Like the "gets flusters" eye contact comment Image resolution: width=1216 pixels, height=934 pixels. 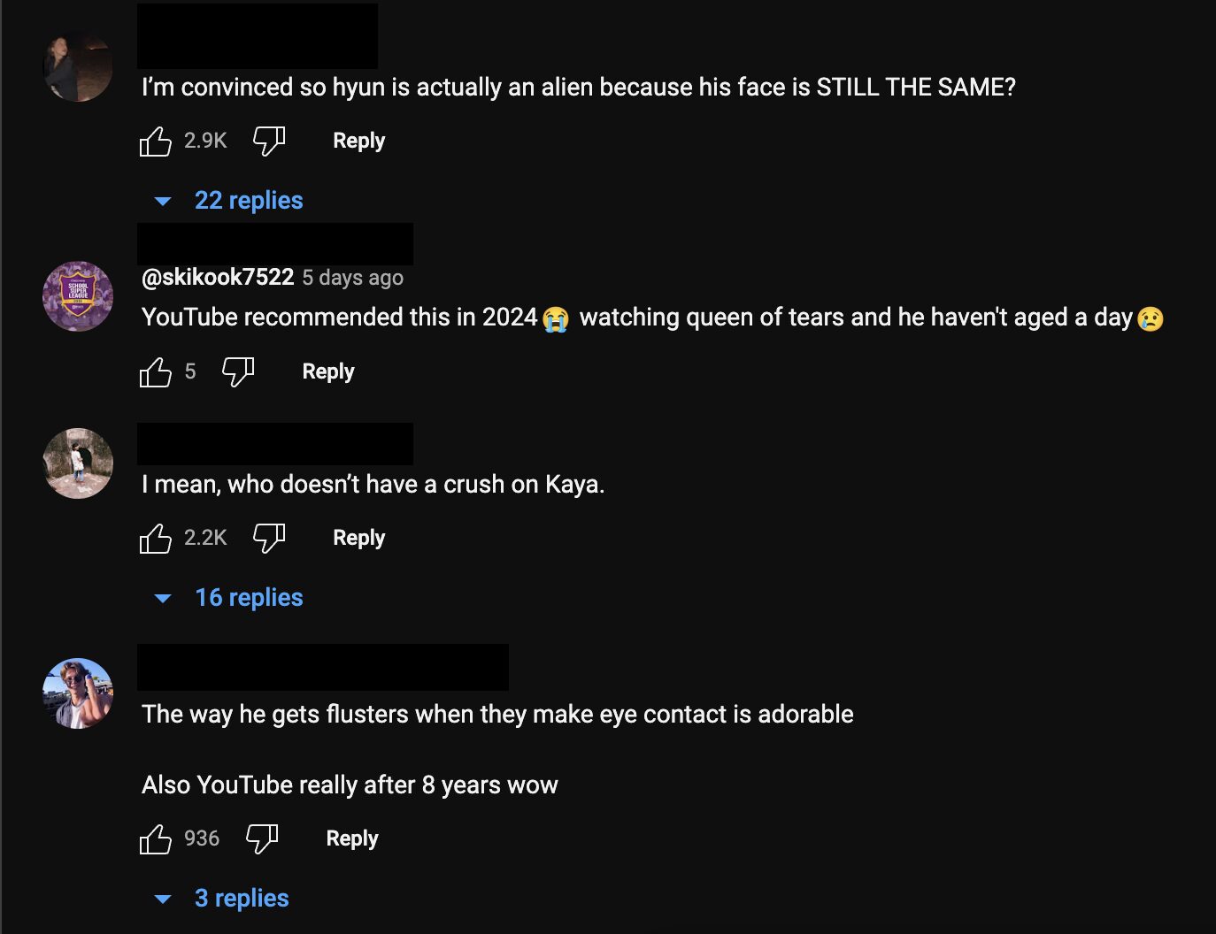(156, 839)
